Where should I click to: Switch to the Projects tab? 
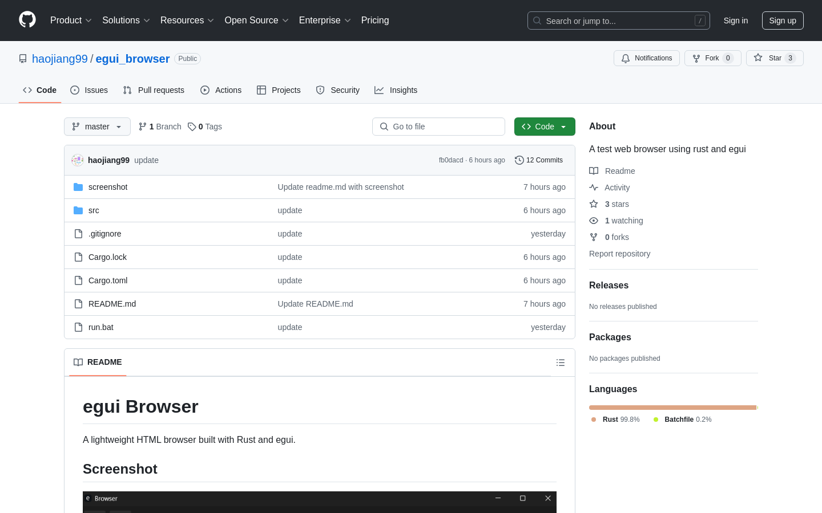(x=279, y=90)
